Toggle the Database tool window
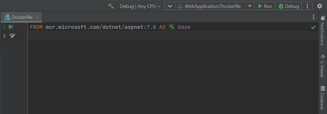Image resolution: width=327 pixels, height=114 pixels. [x=323, y=98]
